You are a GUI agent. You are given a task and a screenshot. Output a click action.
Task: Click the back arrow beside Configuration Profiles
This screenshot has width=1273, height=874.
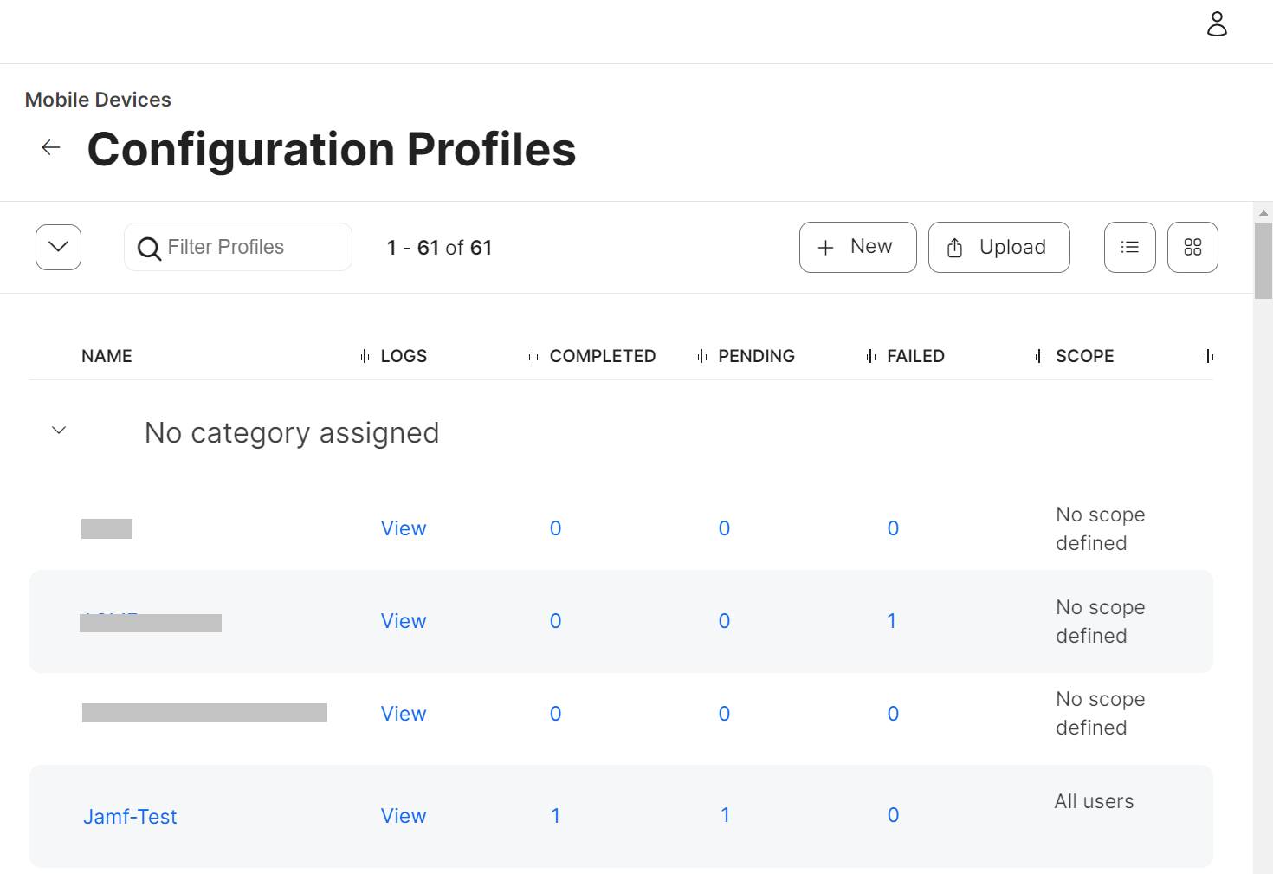point(51,148)
